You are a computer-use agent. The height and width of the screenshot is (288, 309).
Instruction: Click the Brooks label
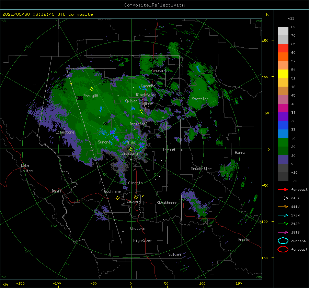point(244,240)
